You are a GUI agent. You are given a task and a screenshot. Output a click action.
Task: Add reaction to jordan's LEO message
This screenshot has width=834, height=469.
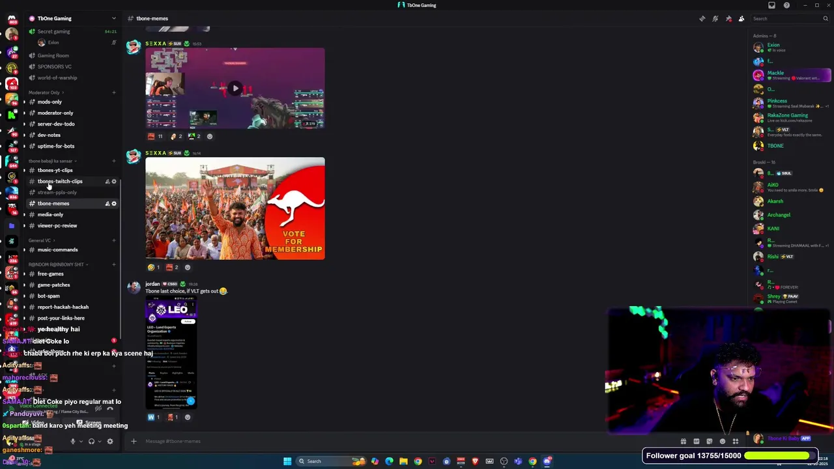(188, 417)
